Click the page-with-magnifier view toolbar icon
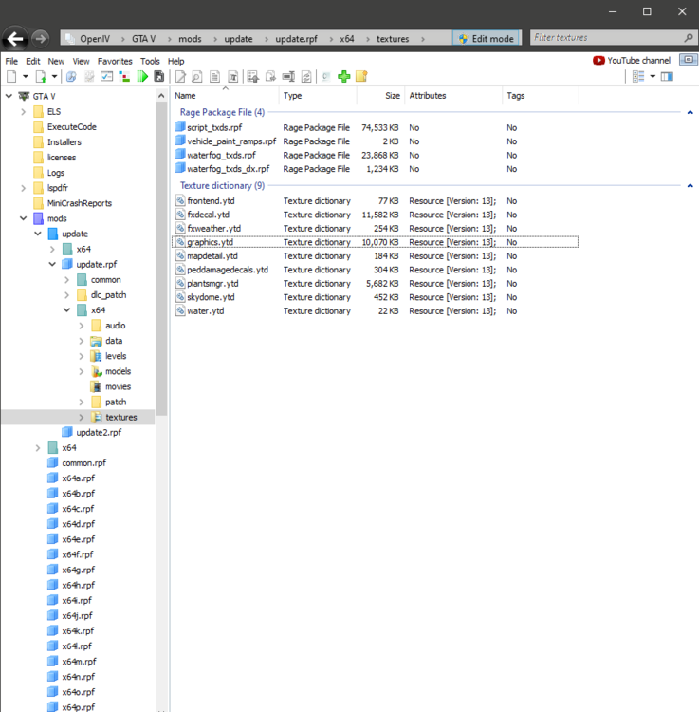Screen dimensions: 699x712 pos(197,77)
